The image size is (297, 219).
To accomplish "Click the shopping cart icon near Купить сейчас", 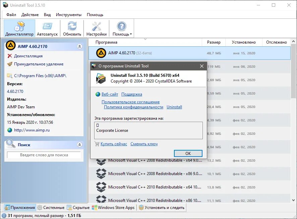I will pos(97,144).
